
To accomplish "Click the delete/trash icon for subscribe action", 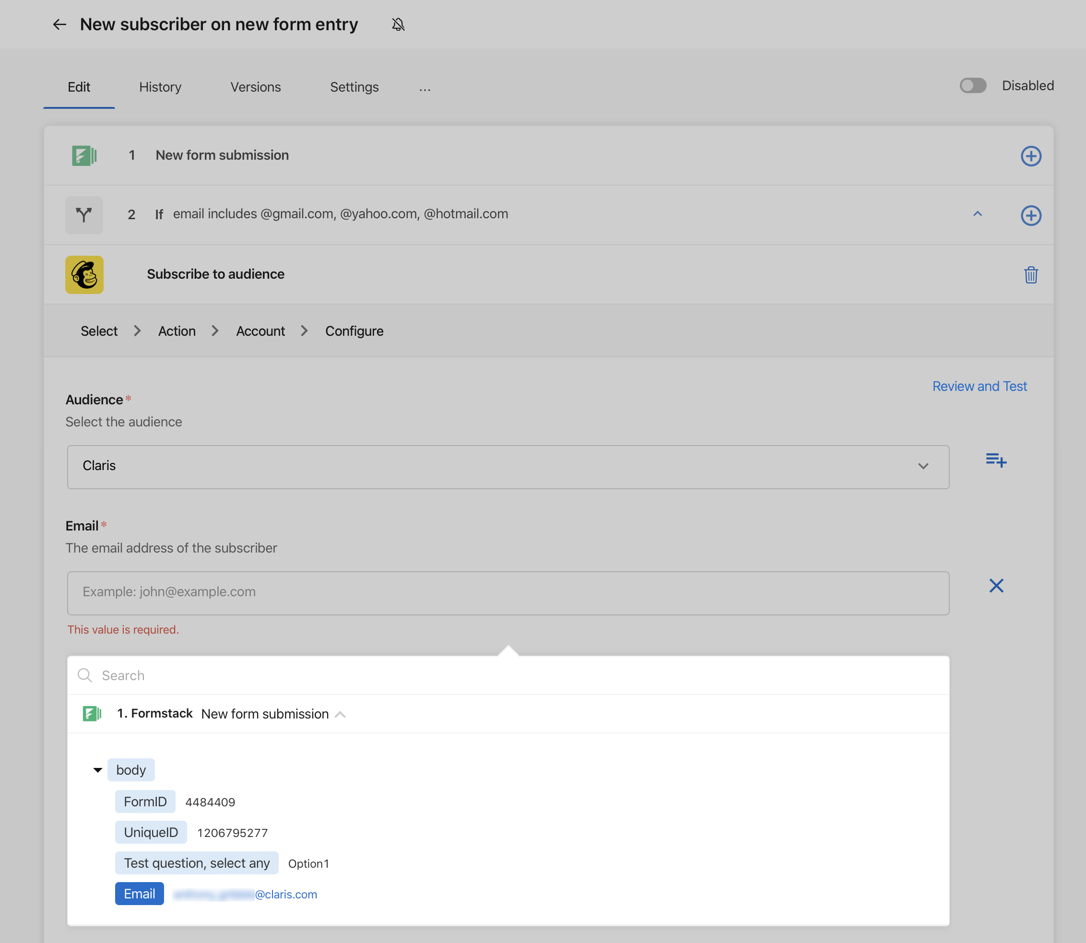I will [x=1030, y=274].
